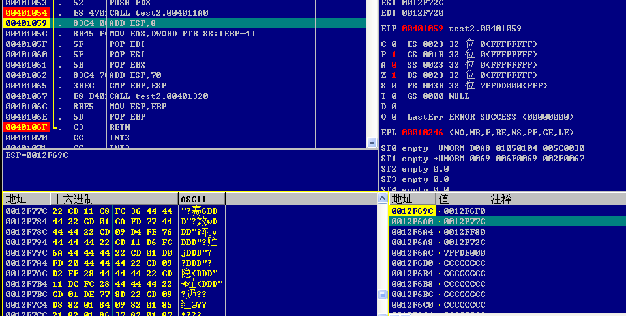
Task: Click stack pane 地址 column header
Action: [412, 198]
